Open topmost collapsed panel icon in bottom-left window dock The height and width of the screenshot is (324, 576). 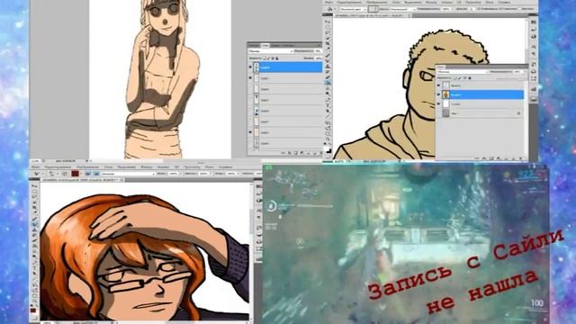pos(258,186)
